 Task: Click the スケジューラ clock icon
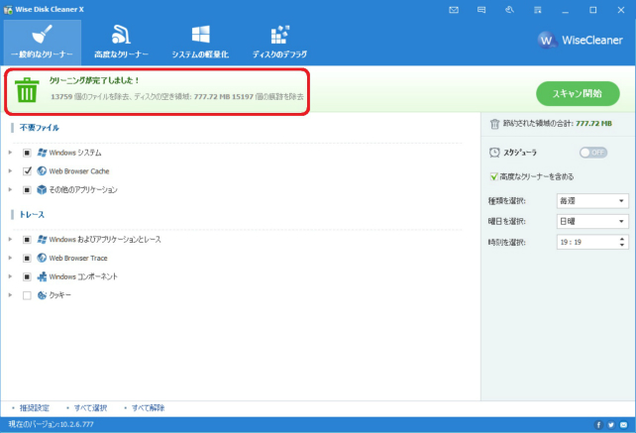pyautogui.click(x=494, y=153)
